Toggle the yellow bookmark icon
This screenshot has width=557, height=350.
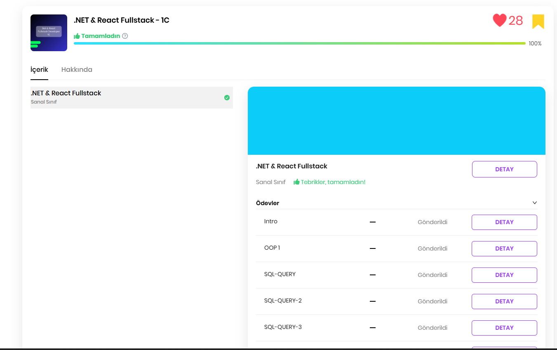point(538,21)
